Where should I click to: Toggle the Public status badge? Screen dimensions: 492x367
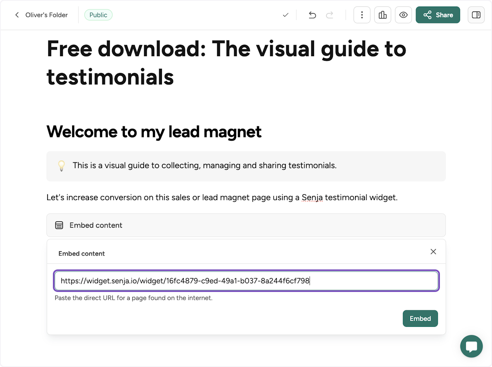[98, 14]
